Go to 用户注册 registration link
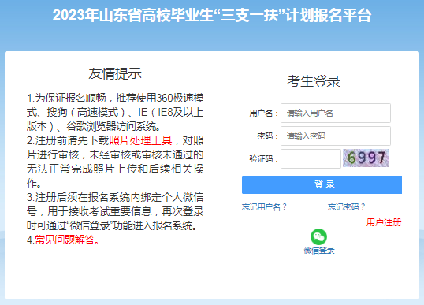 tap(384, 222)
